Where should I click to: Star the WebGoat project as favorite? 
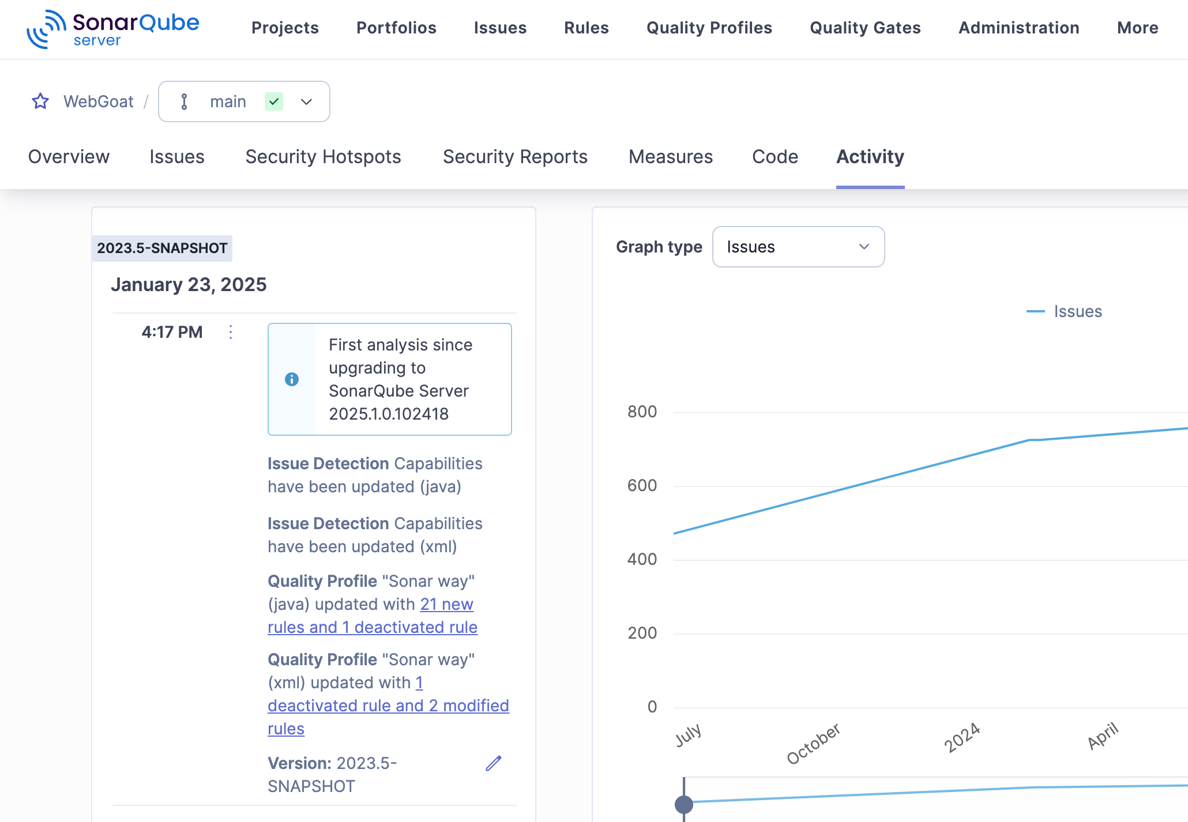[x=40, y=101]
